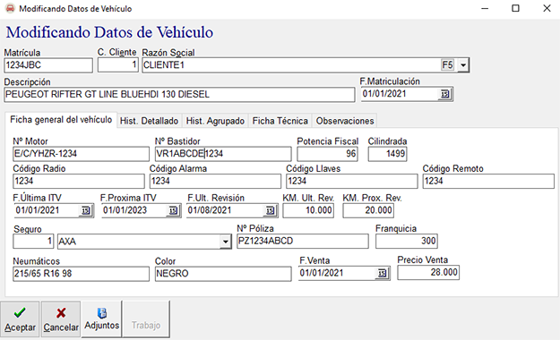Click the Nº Póliza field
Viewport: 560px width, 340px height.
[x=303, y=242]
